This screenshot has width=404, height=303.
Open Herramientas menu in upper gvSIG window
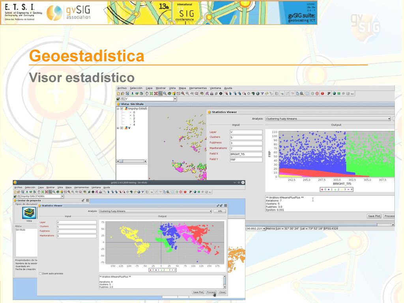(198, 88)
